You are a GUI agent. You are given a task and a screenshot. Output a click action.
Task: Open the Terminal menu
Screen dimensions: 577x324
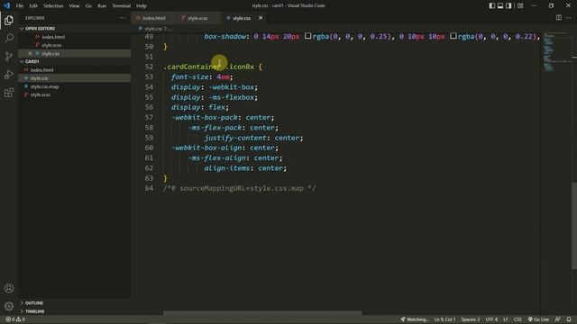point(121,5)
